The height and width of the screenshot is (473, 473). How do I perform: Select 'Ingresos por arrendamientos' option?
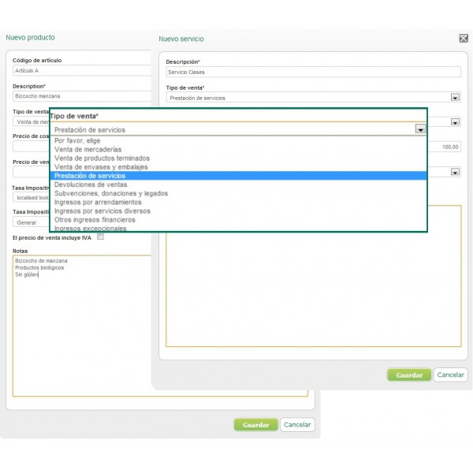coord(99,202)
